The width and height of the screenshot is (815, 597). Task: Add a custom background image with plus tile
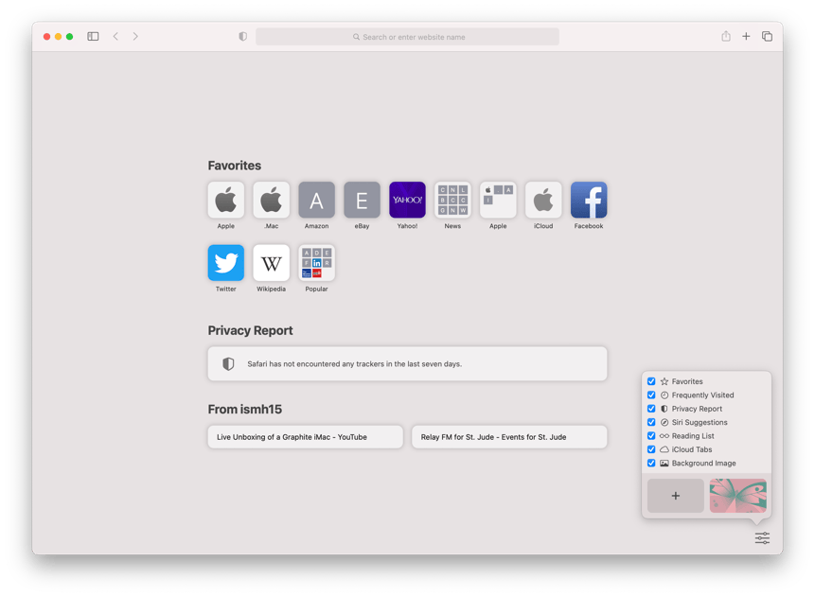676,496
